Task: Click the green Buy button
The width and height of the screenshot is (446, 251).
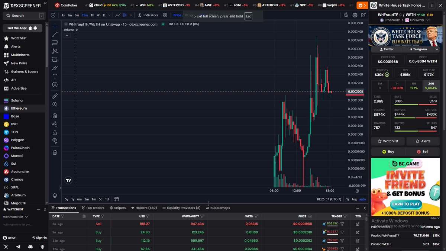Action: pos(388,152)
